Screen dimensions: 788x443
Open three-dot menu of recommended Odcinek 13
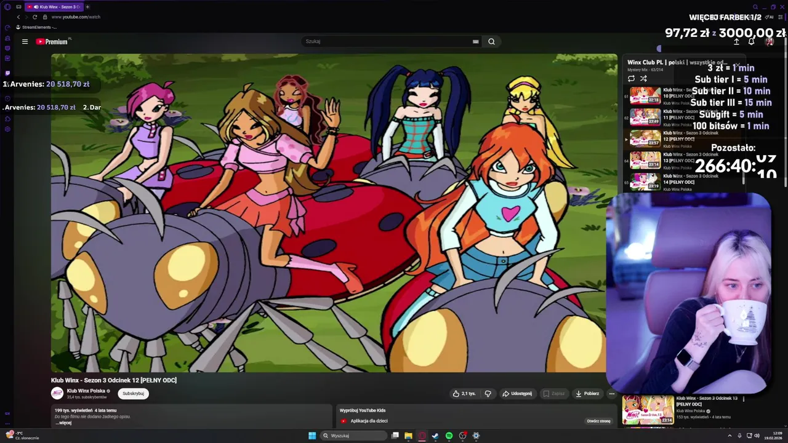(744, 399)
